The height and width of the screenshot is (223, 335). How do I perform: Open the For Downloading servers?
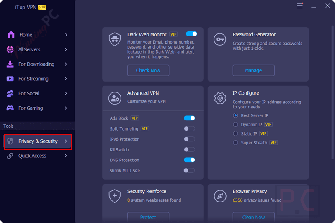tap(37, 64)
